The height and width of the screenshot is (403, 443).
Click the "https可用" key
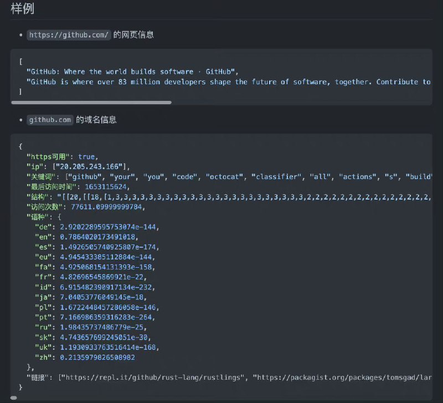[48, 156]
